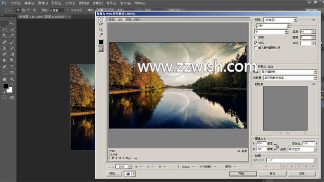
Task: Choose the Lasso tool in main toolbox
Action: (x=4, y=30)
